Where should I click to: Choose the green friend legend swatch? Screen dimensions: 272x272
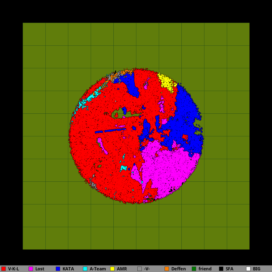click(194, 269)
